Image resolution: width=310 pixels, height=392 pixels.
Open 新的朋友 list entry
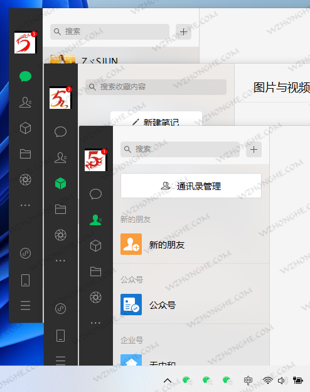[x=191, y=244]
